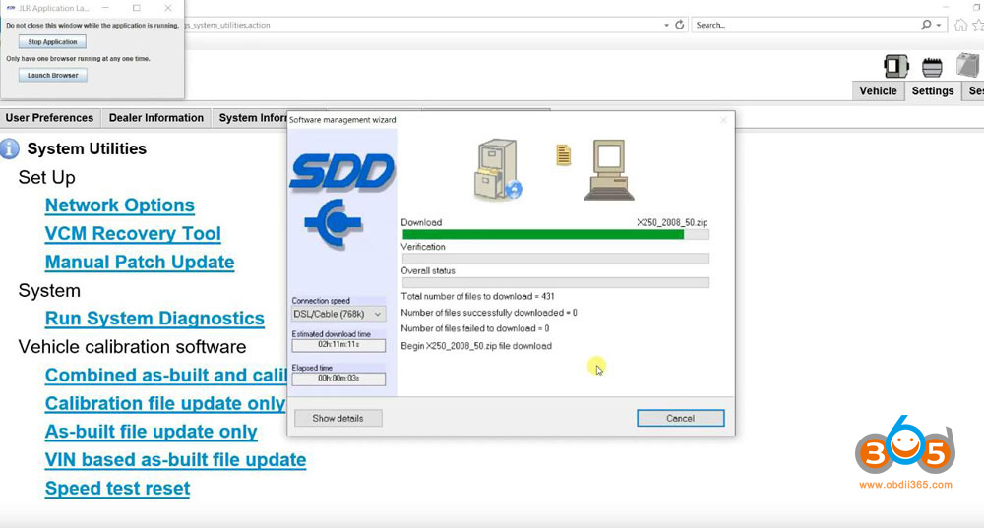Open Run System Diagnostics link

click(154, 318)
